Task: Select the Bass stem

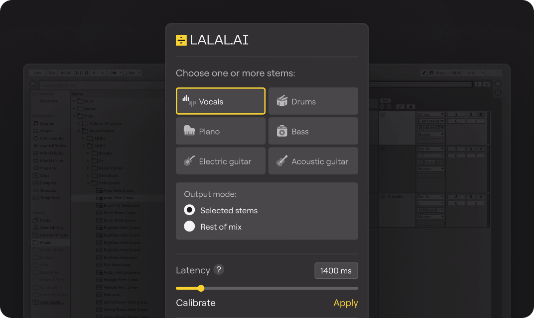Action: coord(313,131)
